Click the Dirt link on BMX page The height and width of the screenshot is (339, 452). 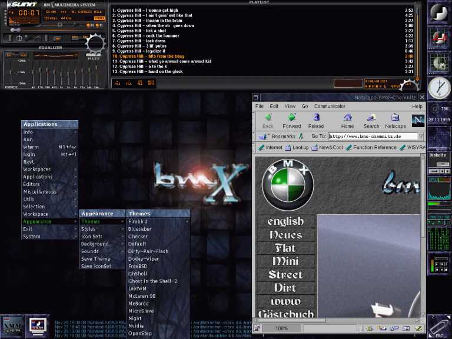(x=285, y=288)
